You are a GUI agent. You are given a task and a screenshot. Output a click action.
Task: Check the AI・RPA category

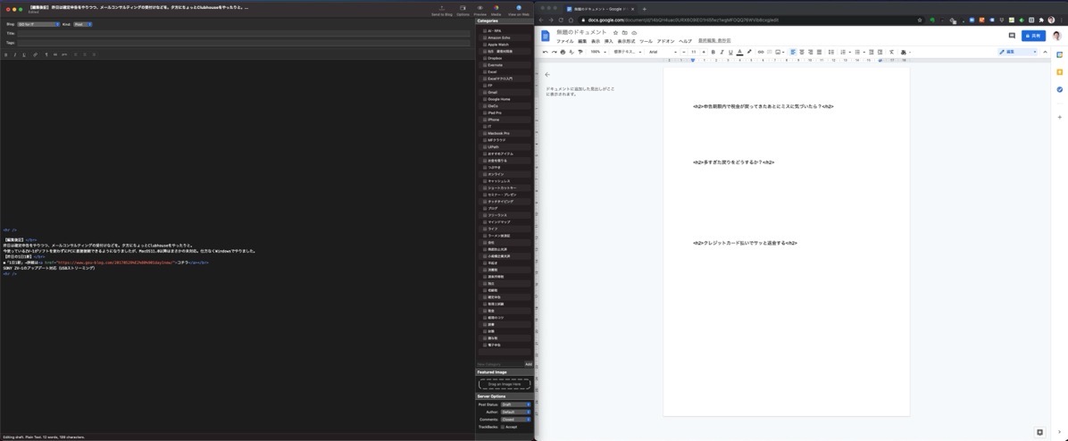pos(485,30)
